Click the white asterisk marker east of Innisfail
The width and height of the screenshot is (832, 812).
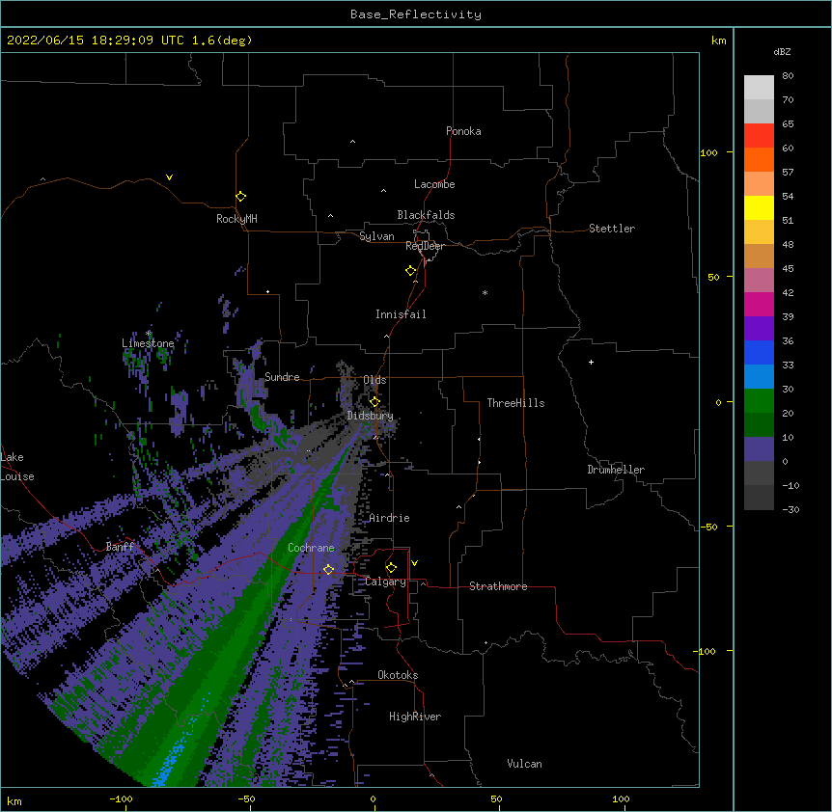pos(485,293)
